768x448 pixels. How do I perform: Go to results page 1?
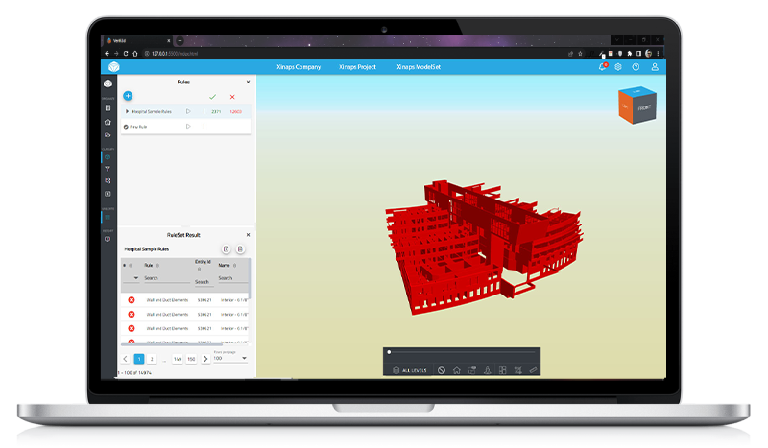[139, 359]
